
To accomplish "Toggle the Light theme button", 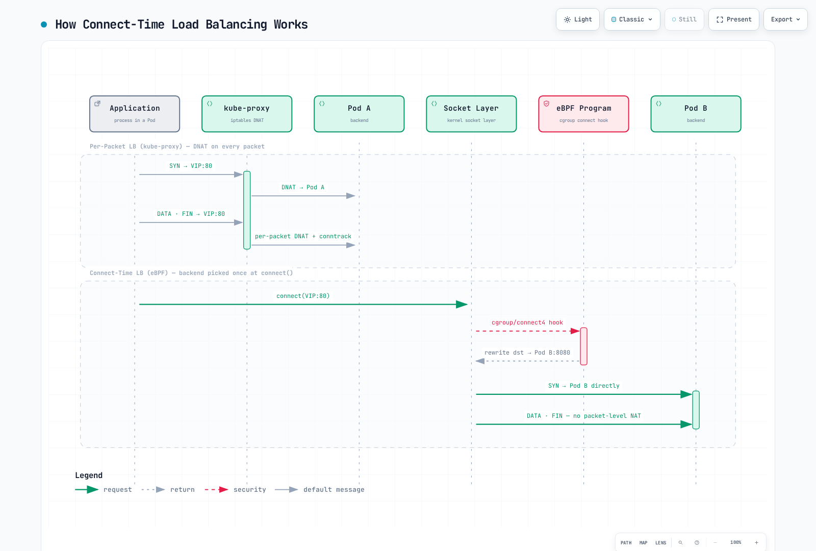I will coord(578,19).
